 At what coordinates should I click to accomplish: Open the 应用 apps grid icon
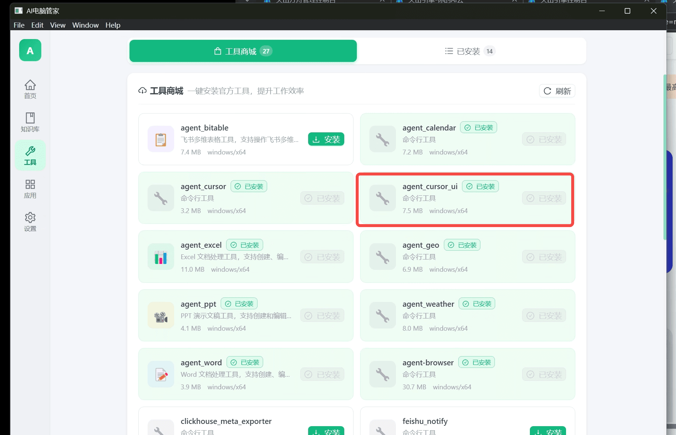pyautogui.click(x=30, y=189)
